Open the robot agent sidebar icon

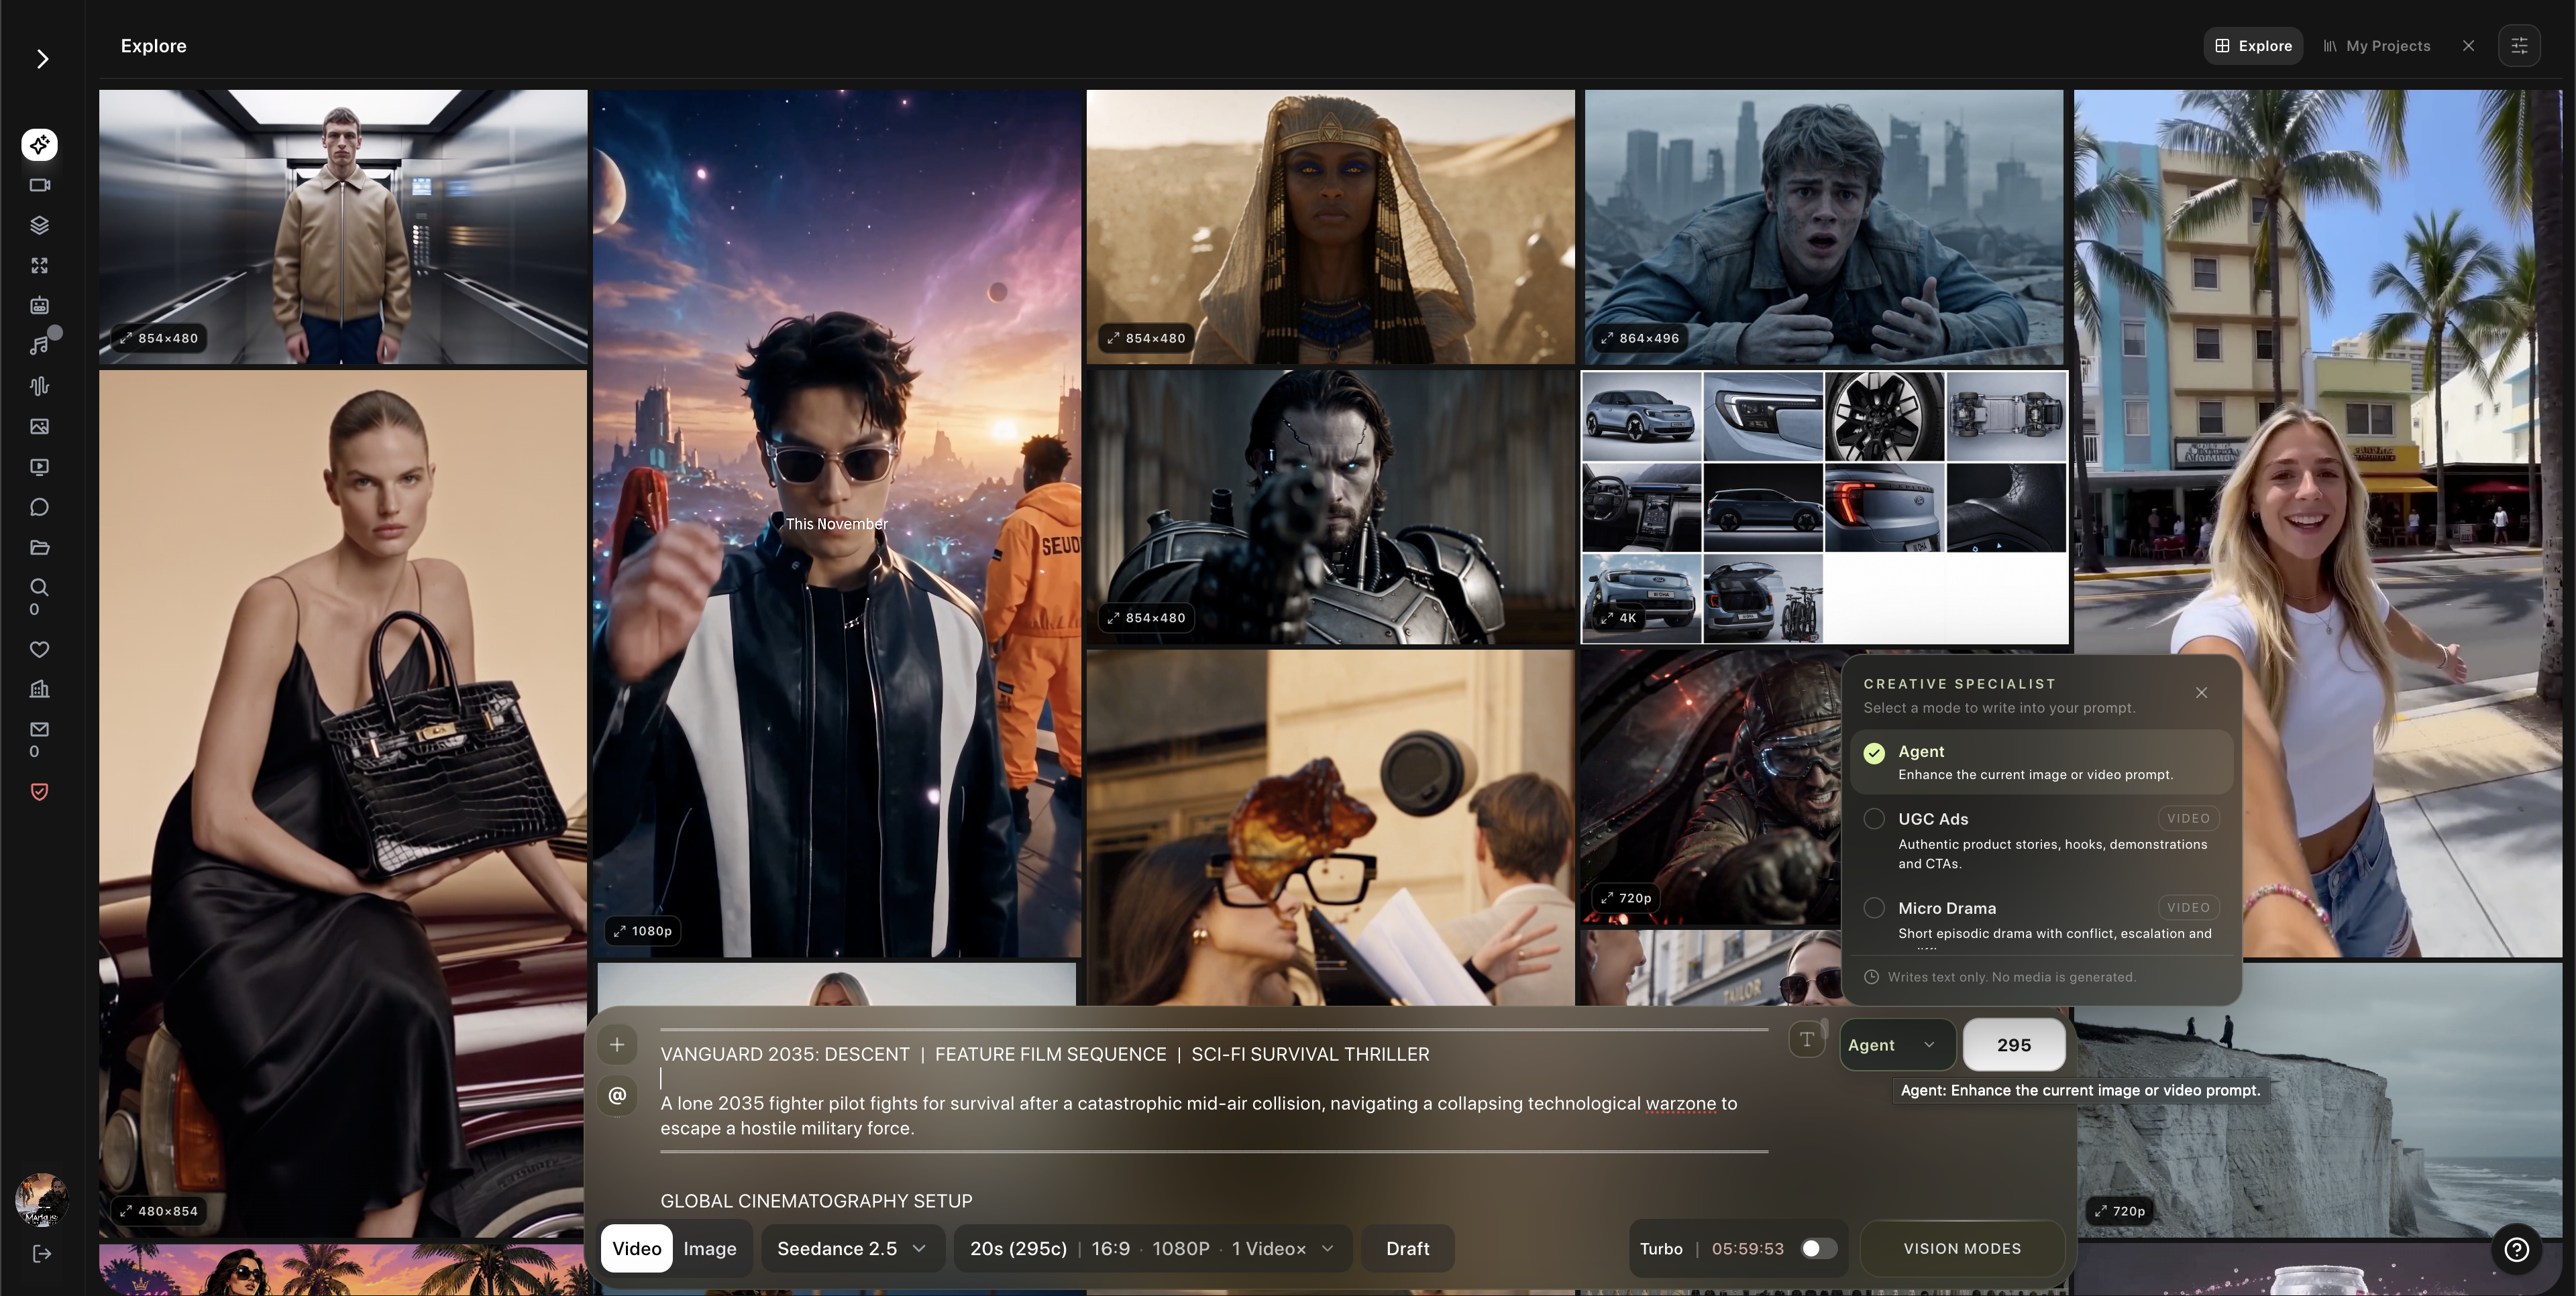(39, 306)
